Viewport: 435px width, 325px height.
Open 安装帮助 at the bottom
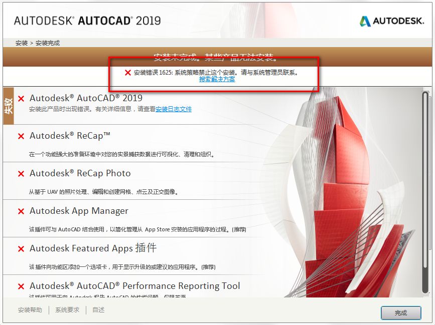tap(30, 310)
